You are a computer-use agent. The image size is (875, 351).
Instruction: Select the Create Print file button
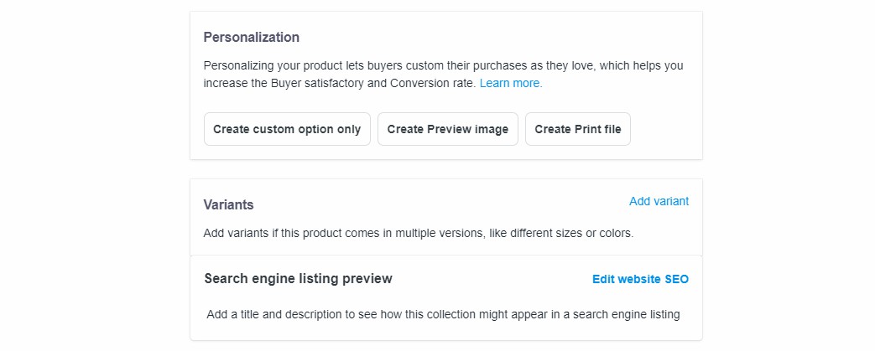coord(577,129)
